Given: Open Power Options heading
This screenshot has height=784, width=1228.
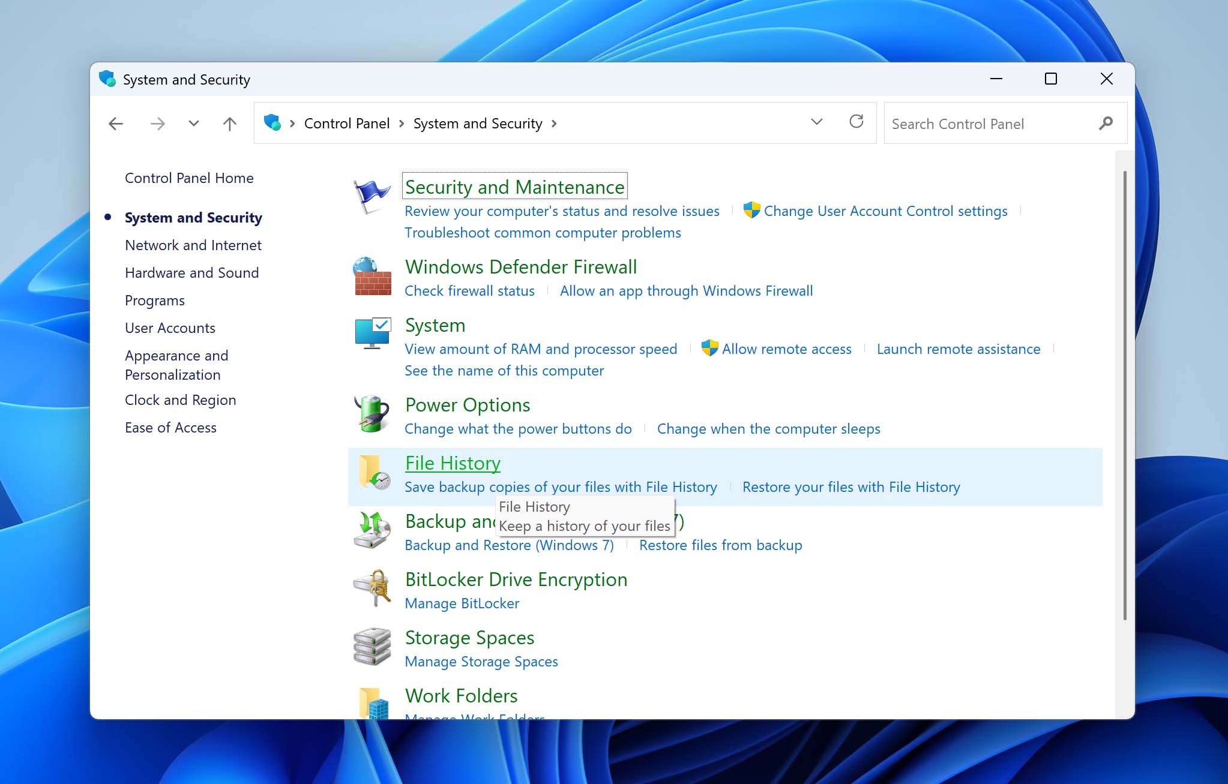Looking at the screenshot, I should (x=468, y=405).
